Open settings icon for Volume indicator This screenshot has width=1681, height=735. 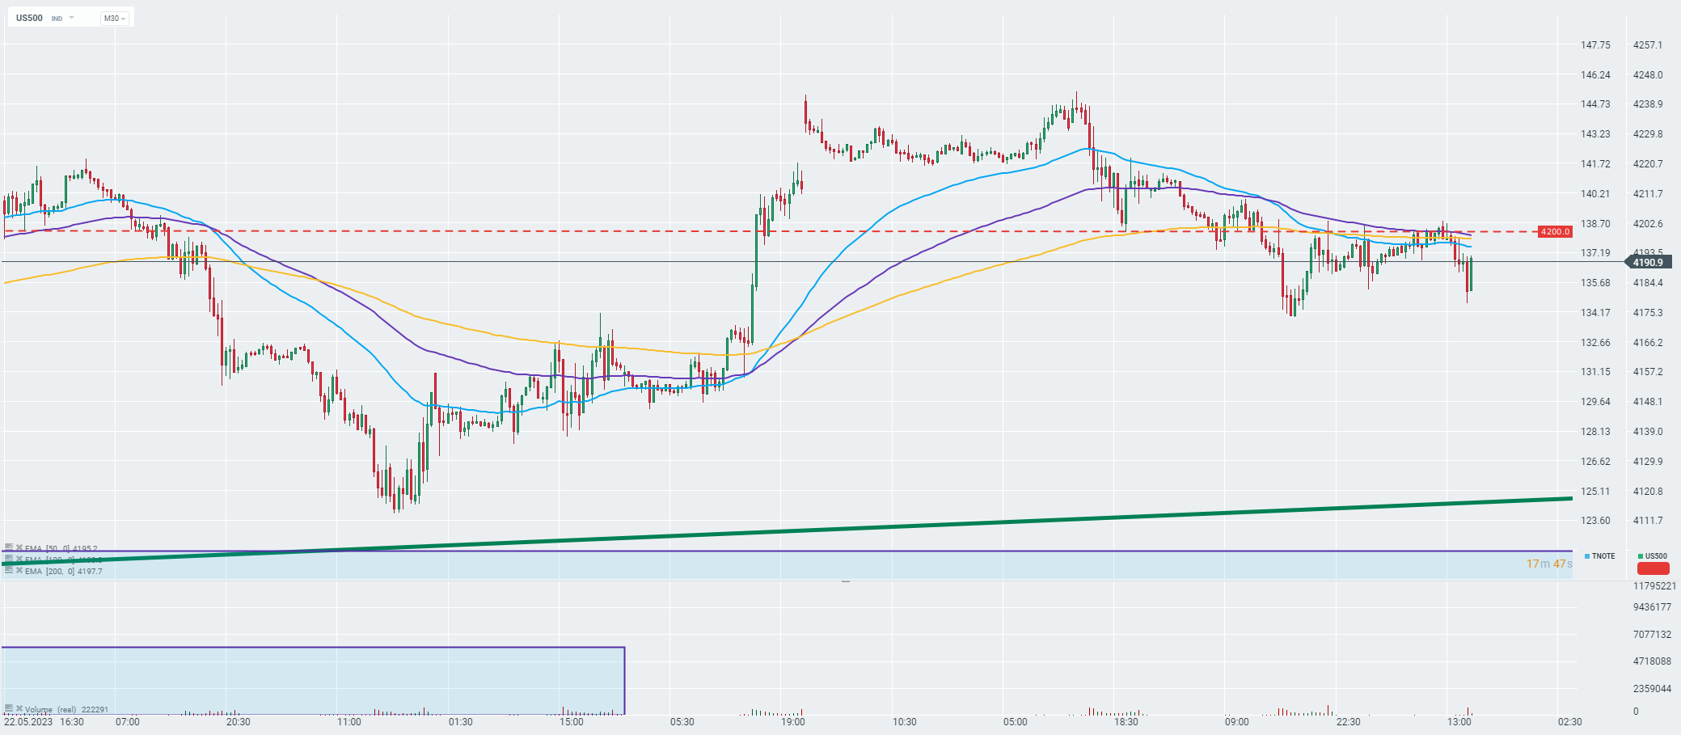pyautogui.click(x=9, y=708)
